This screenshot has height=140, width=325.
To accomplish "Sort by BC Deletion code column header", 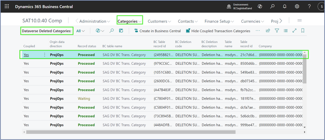I will coord(183,44).
